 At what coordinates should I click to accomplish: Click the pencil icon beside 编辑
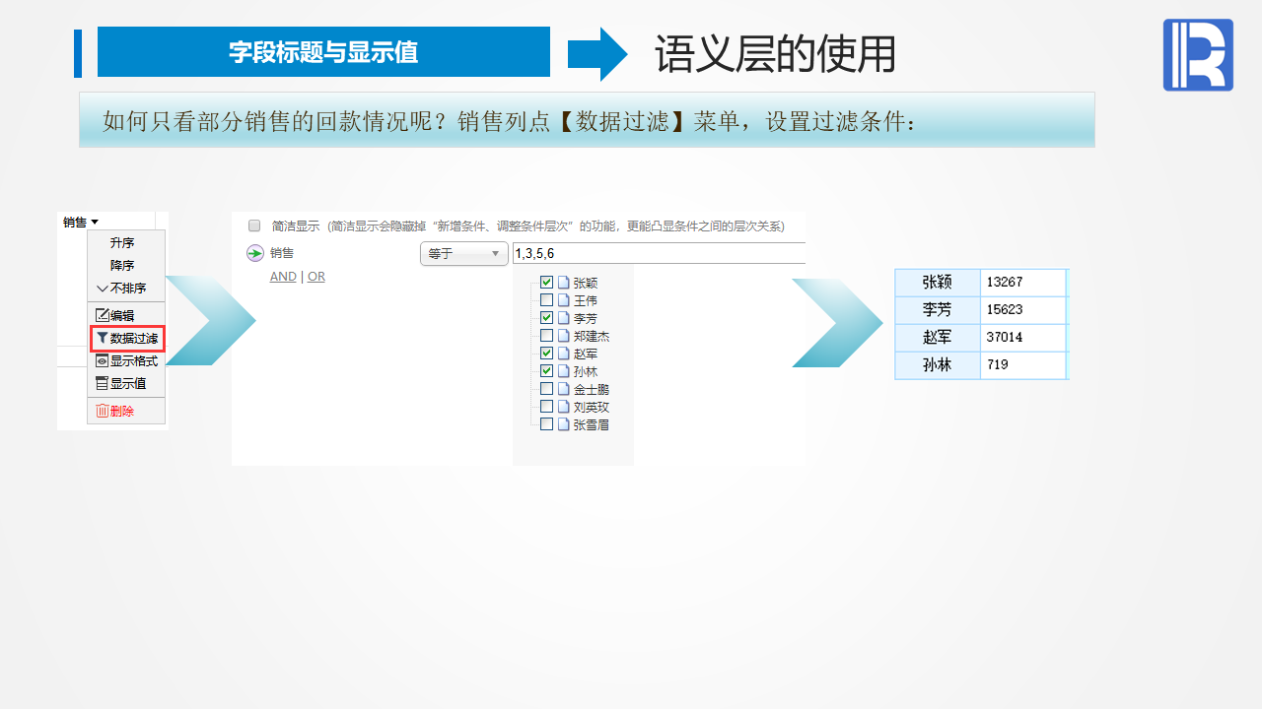[103, 315]
